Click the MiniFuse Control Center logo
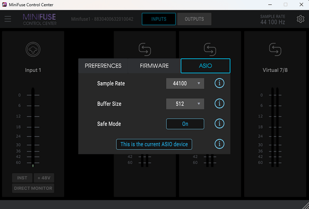The image size is (309, 209). (39, 19)
